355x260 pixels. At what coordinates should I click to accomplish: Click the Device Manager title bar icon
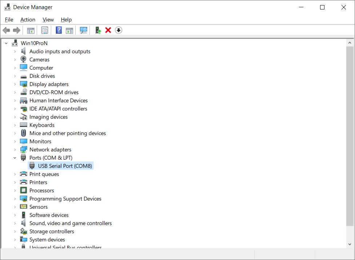coord(8,7)
